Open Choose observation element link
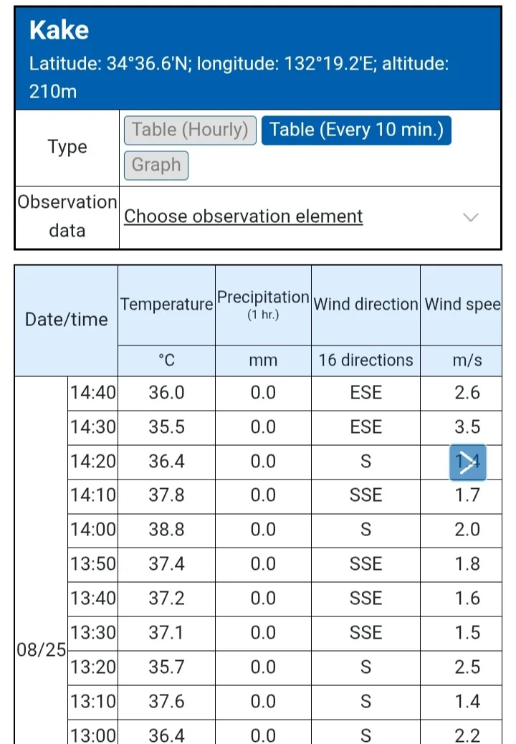The width and height of the screenshot is (516, 744). pos(243,216)
